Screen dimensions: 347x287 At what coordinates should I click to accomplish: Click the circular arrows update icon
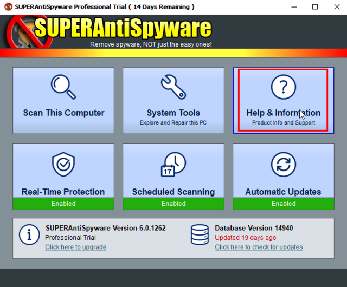tap(284, 164)
